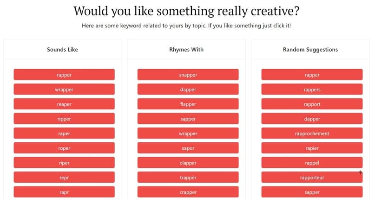Image resolution: width=375 pixels, height=199 pixels.
Task: Click the "crapper" button
Action: [188, 192]
